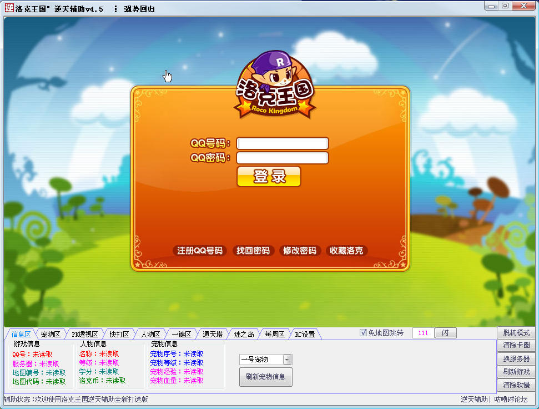Click the 修改密码 button
The height and width of the screenshot is (409, 539).
(x=299, y=251)
